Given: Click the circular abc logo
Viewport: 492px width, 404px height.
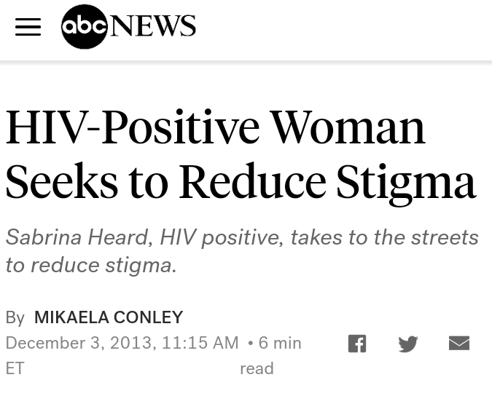Looking at the screenshot, I should (x=85, y=27).
